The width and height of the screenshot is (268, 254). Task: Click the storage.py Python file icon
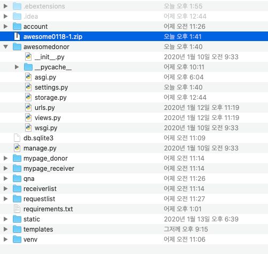click(28, 98)
